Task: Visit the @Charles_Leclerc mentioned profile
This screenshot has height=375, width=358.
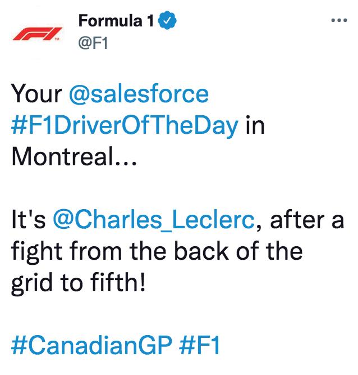Action: [x=154, y=220]
